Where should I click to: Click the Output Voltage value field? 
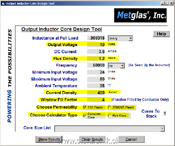96,44
